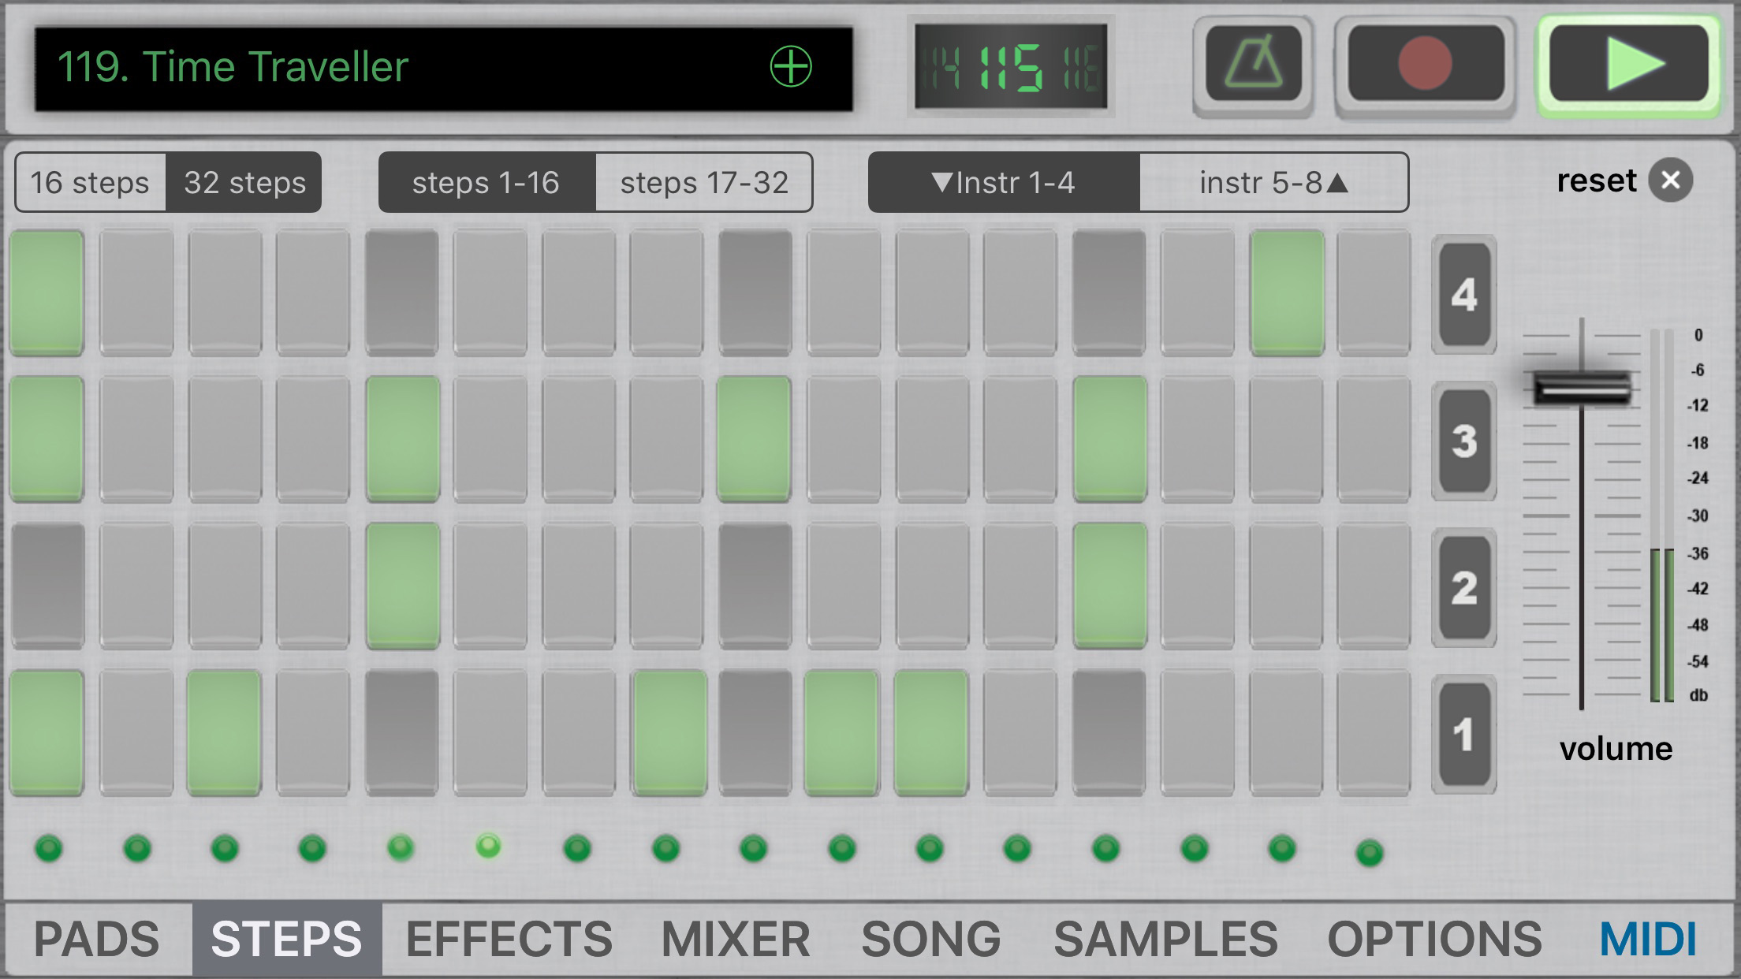
Task: Open the tempo display showing 115
Action: coord(1011,66)
